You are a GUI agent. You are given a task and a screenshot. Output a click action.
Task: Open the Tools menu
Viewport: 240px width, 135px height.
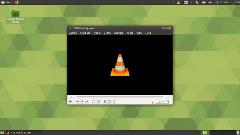tap(130, 33)
